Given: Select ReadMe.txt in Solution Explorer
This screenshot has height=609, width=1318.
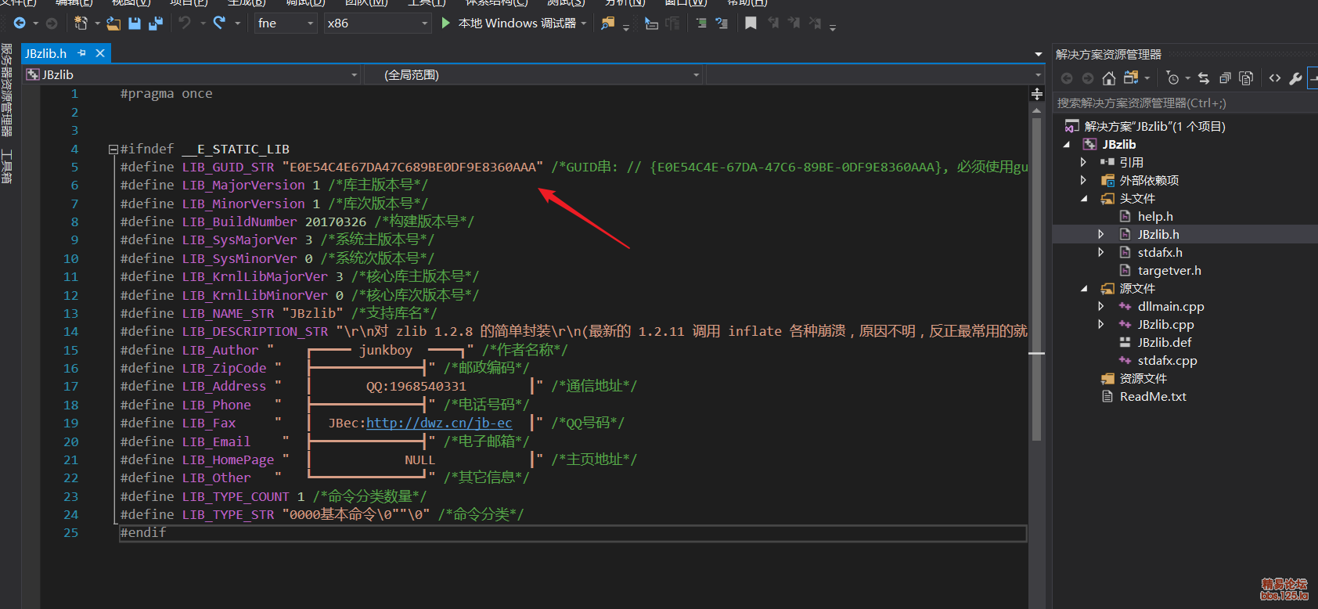Looking at the screenshot, I should (1153, 396).
